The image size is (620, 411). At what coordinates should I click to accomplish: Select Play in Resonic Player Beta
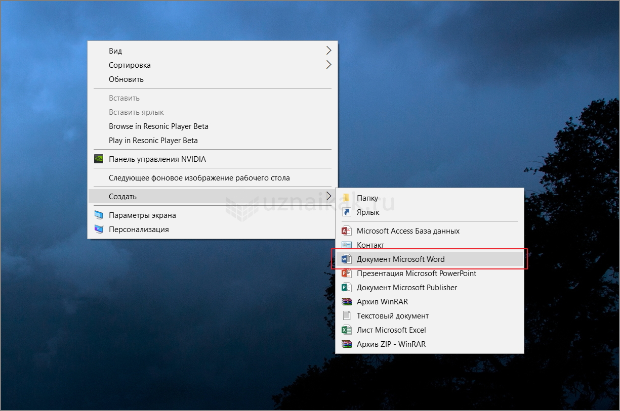[x=153, y=141]
